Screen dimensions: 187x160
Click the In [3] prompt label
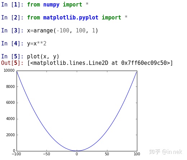(x=12, y=31)
